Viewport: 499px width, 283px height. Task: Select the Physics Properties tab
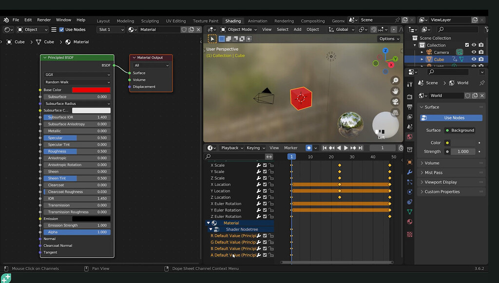click(409, 191)
